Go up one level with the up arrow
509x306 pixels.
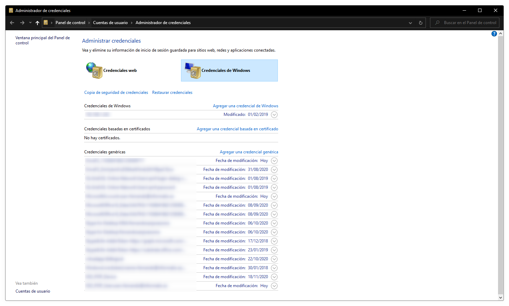[37, 22]
